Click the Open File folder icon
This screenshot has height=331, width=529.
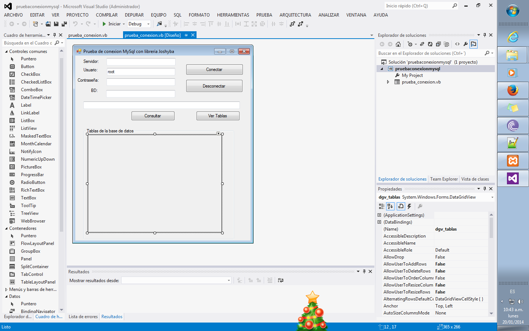point(48,24)
